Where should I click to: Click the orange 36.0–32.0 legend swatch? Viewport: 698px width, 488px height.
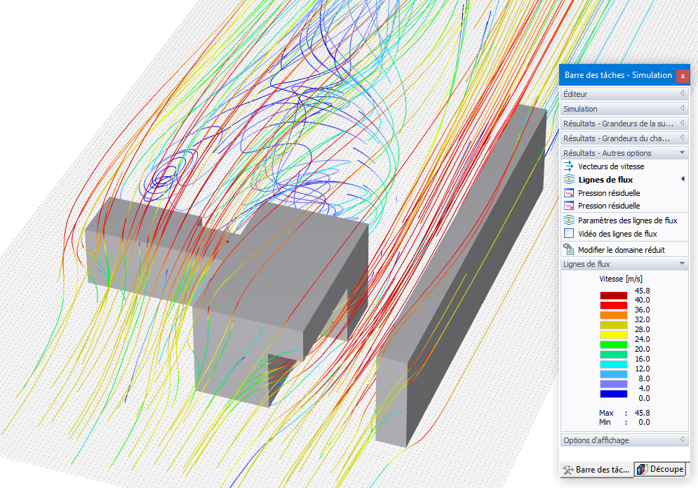click(x=613, y=315)
